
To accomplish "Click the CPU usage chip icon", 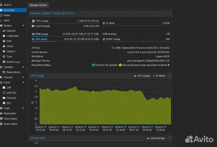I will (33, 21).
